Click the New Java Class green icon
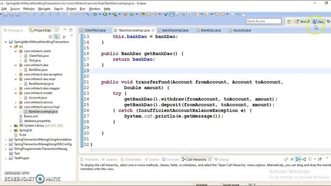This screenshot has height=186, width=331. coord(132,14)
